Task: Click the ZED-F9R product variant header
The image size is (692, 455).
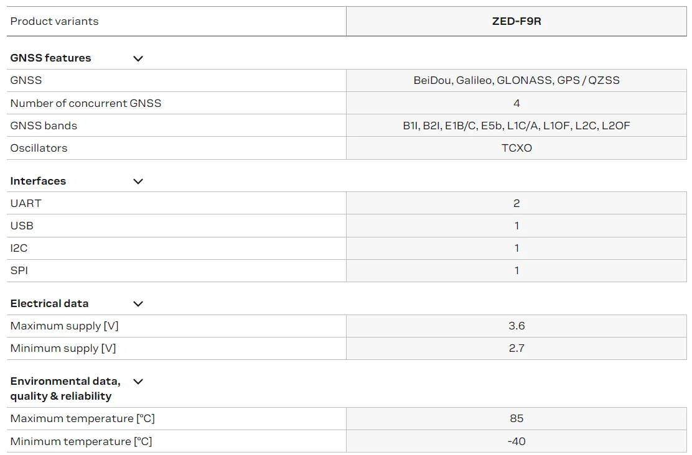Action: [x=517, y=21]
